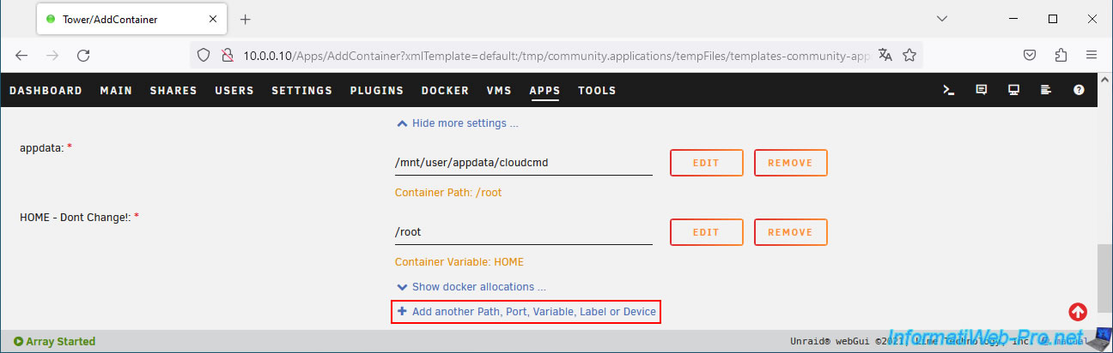Bookmark this page with the star
Viewport: 1113px width, 353px height.
coord(909,55)
